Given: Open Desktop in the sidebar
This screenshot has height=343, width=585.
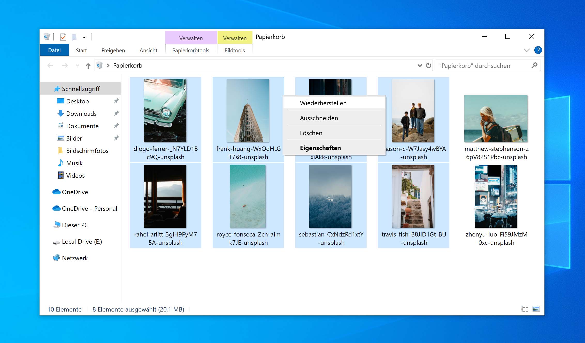Looking at the screenshot, I should (77, 101).
